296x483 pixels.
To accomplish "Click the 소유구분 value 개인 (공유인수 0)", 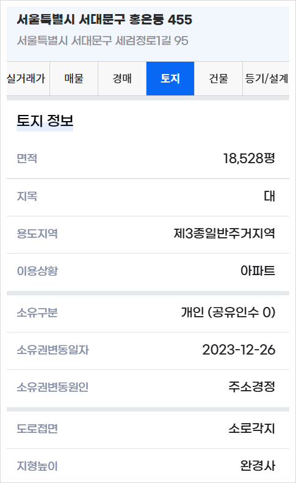I will tap(228, 312).
